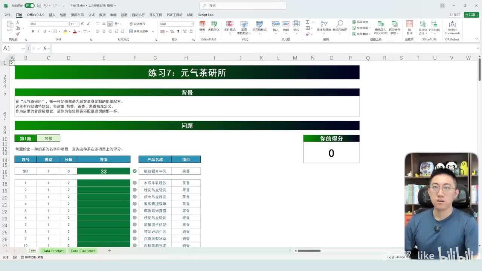Click 批量删除 batch delete button
The height and width of the screenshot is (271, 482).
click(360, 34)
